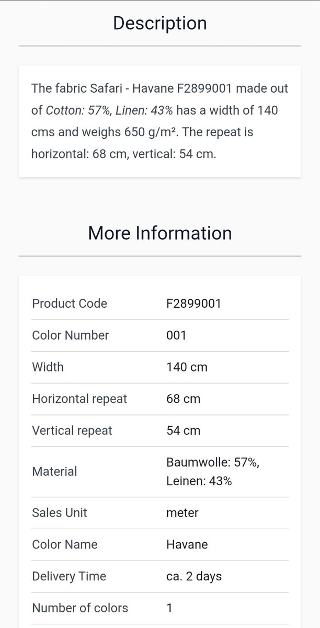This screenshot has height=628, width=320.
Task: Select the ca. 2 days delivery value
Action: [194, 577]
